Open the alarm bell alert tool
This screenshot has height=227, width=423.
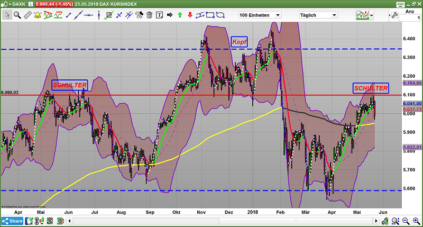pos(38,15)
